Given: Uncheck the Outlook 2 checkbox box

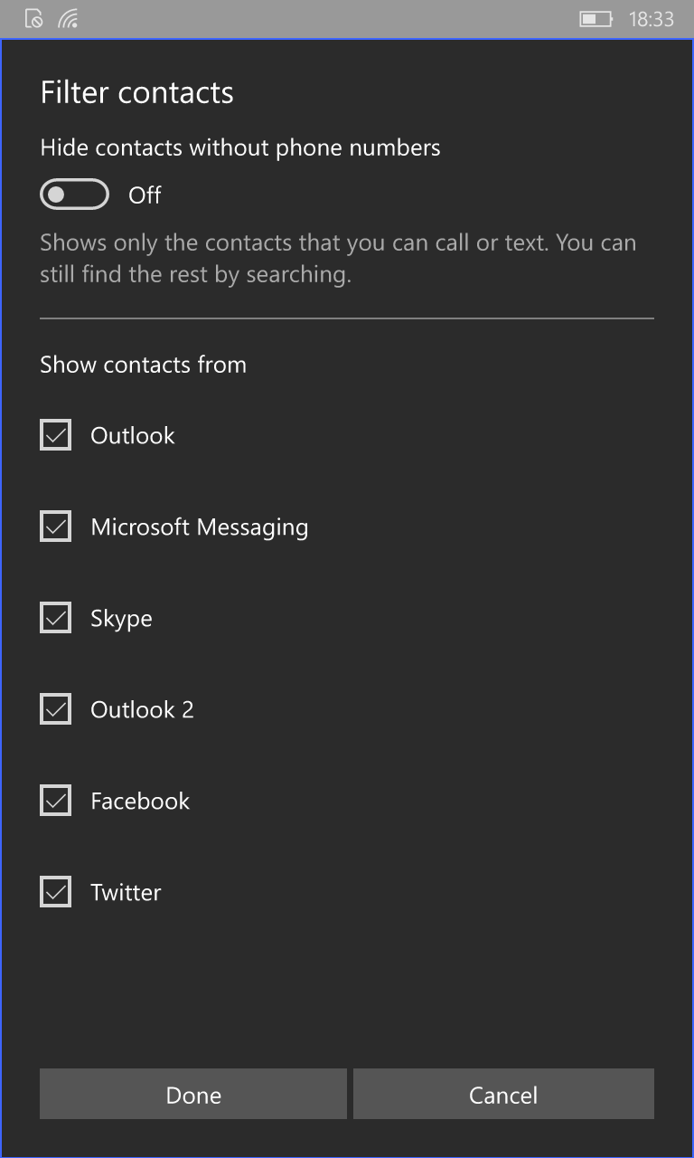Looking at the screenshot, I should [x=56, y=709].
